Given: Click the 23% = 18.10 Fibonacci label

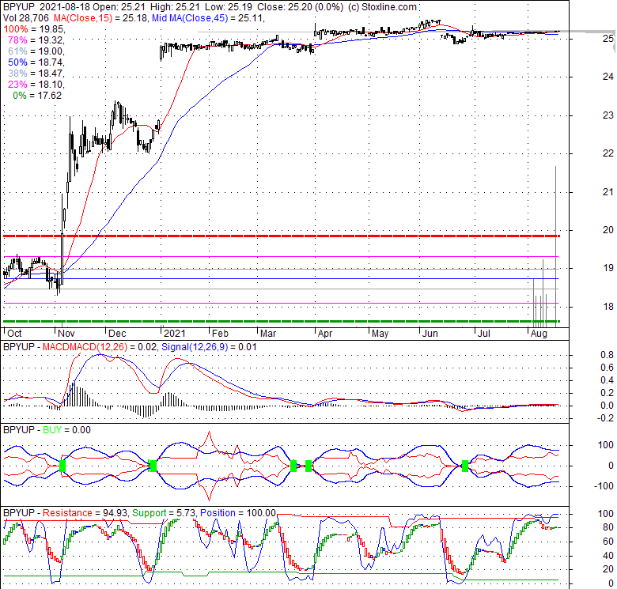Looking at the screenshot, I should click(36, 84).
